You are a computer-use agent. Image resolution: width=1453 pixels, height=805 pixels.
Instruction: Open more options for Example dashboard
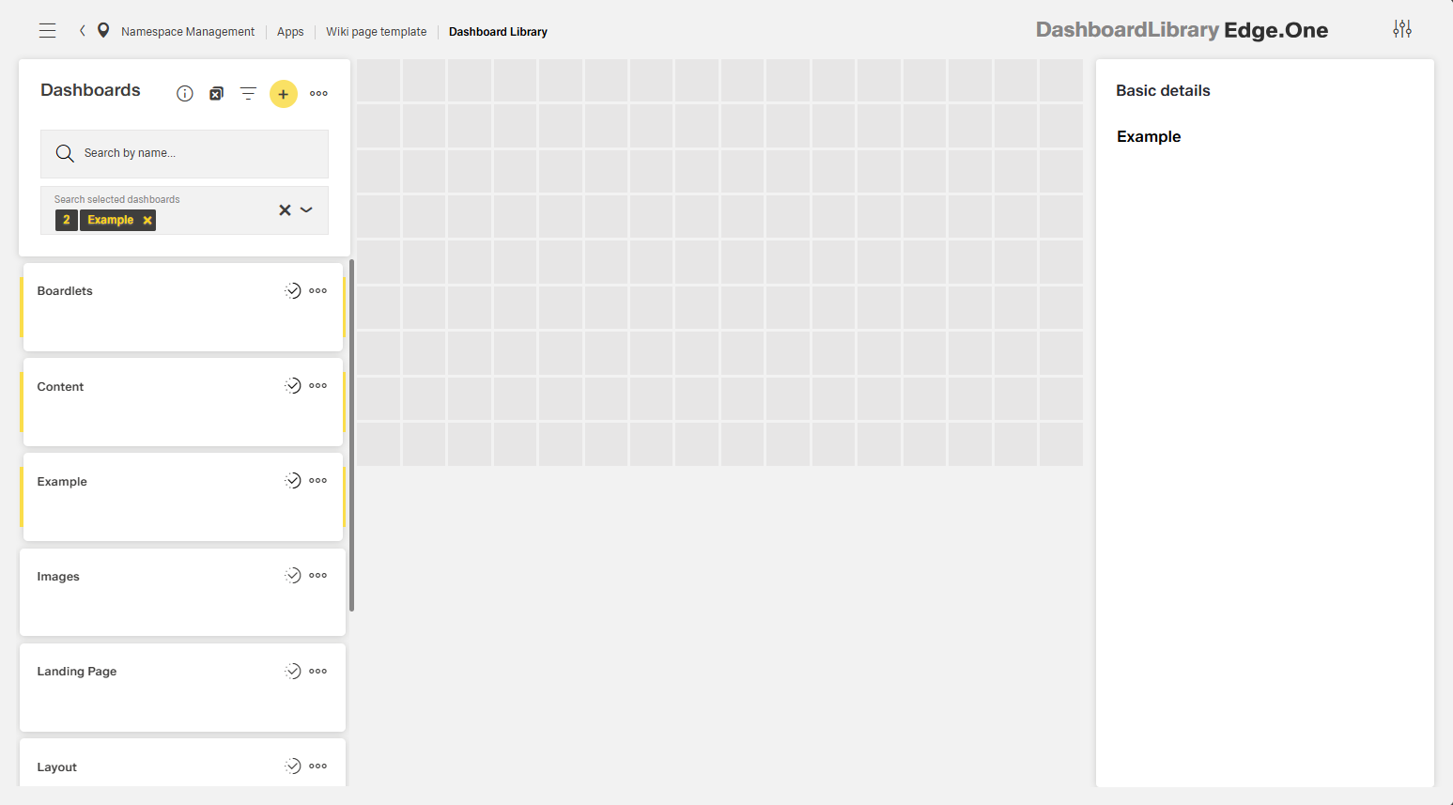pyautogui.click(x=318, y=481)
